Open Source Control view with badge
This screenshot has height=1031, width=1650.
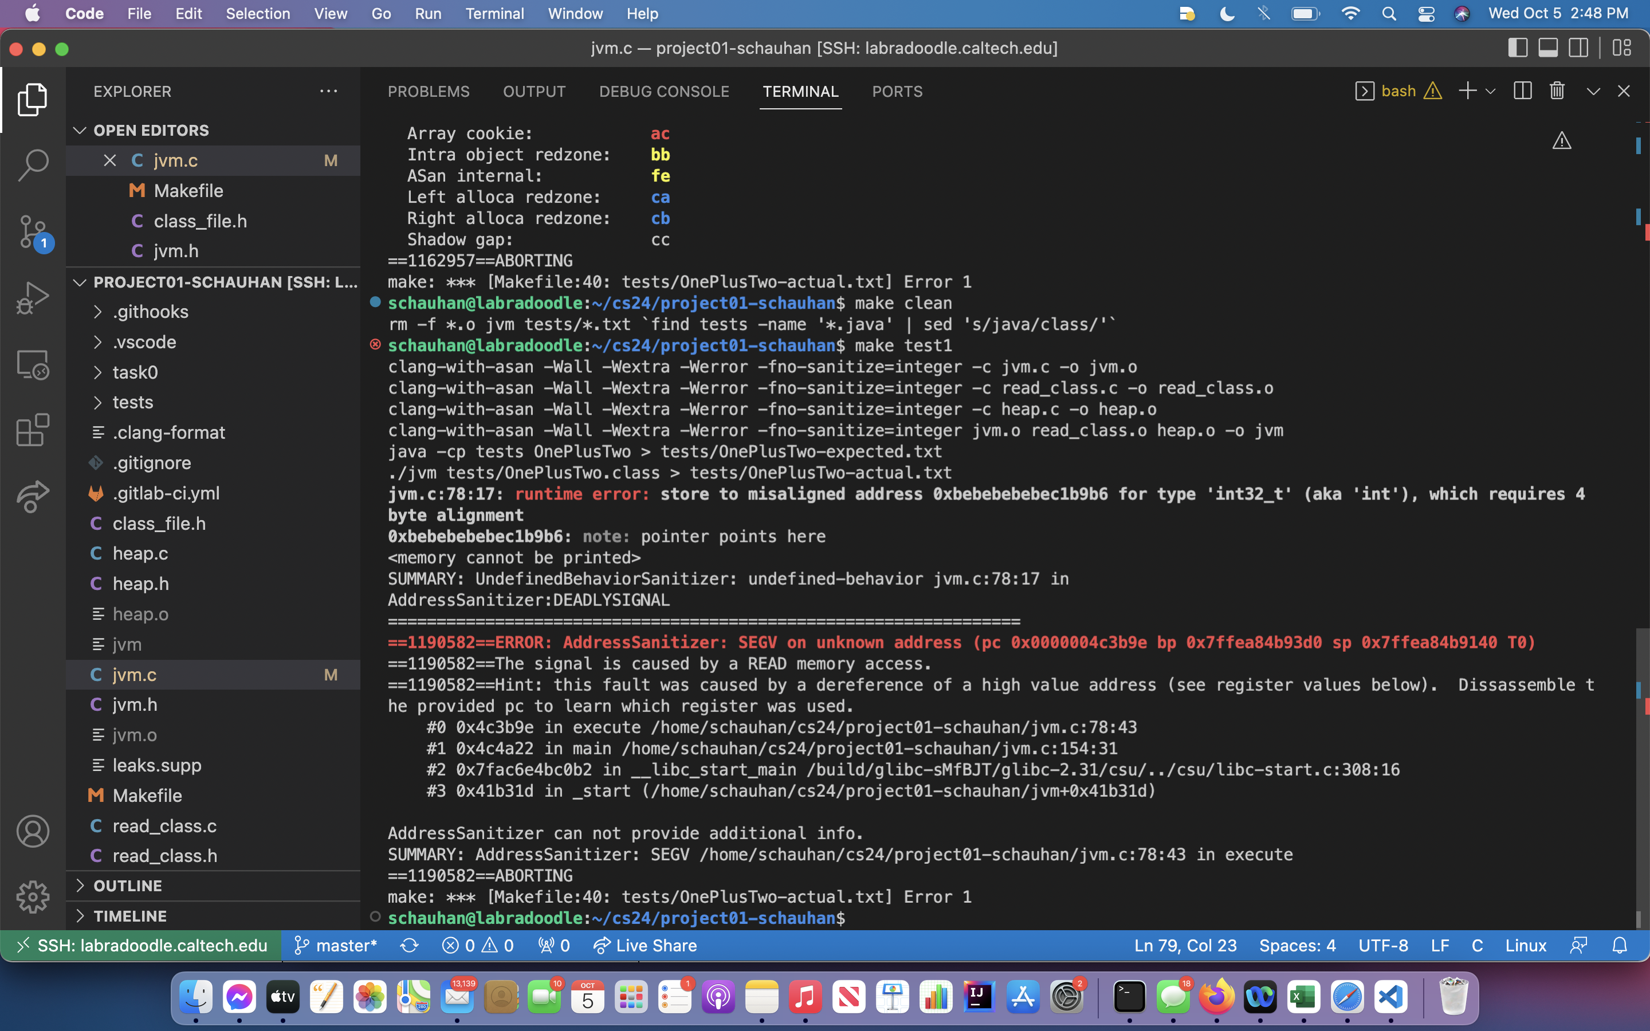[33, 232]
